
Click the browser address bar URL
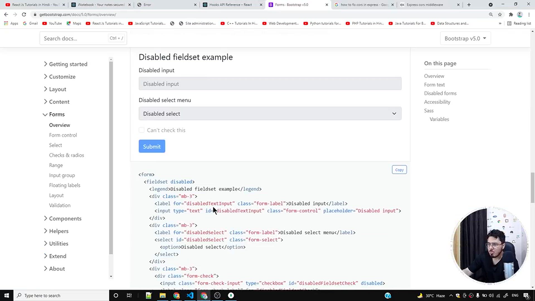[x=78, y=14]
